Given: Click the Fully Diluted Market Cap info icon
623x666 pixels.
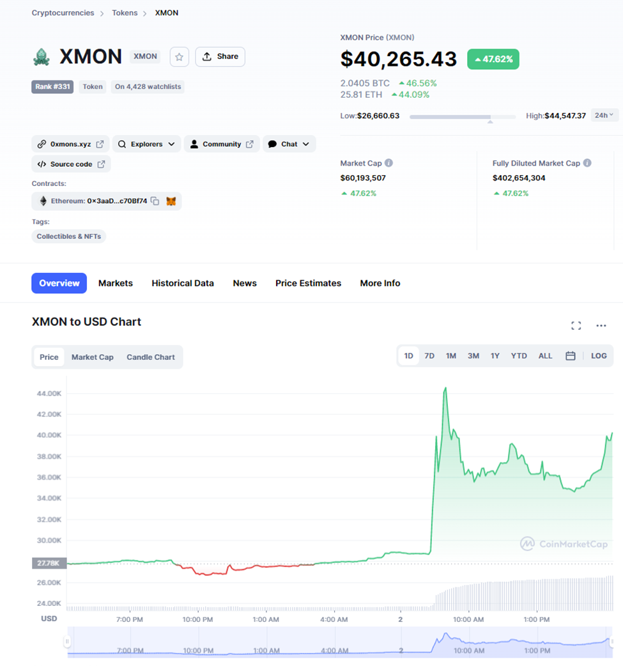Looking at the screenshot, I should click(587, 163).
